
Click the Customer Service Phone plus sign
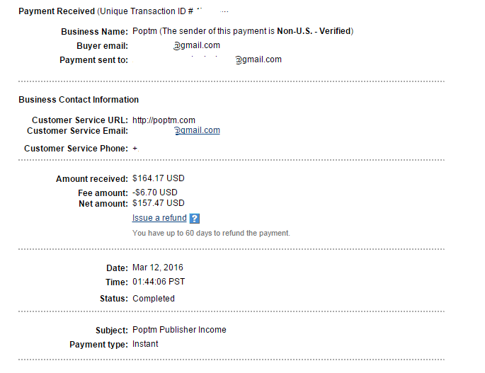[135, 149]
